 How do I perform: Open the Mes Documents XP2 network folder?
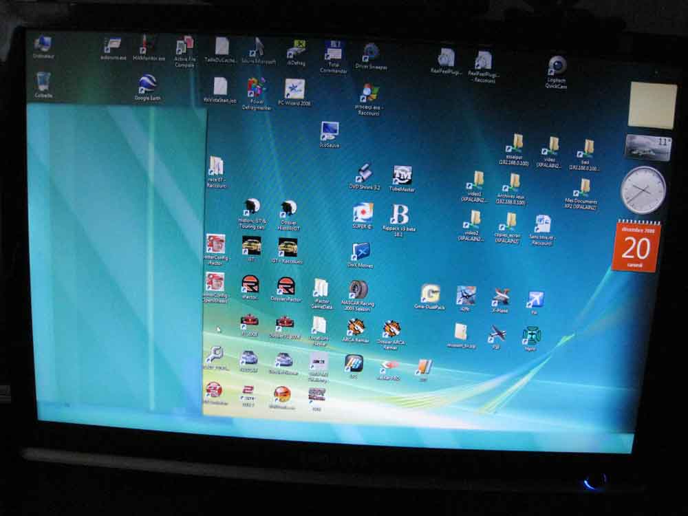(581, 195)
